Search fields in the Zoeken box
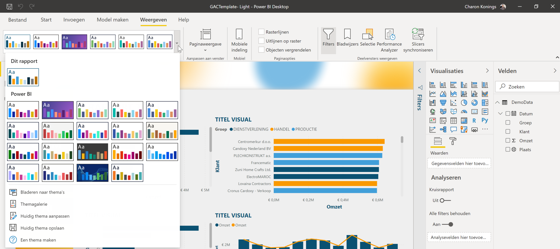The width and height of the screenshot is (560, 249). 527,87
